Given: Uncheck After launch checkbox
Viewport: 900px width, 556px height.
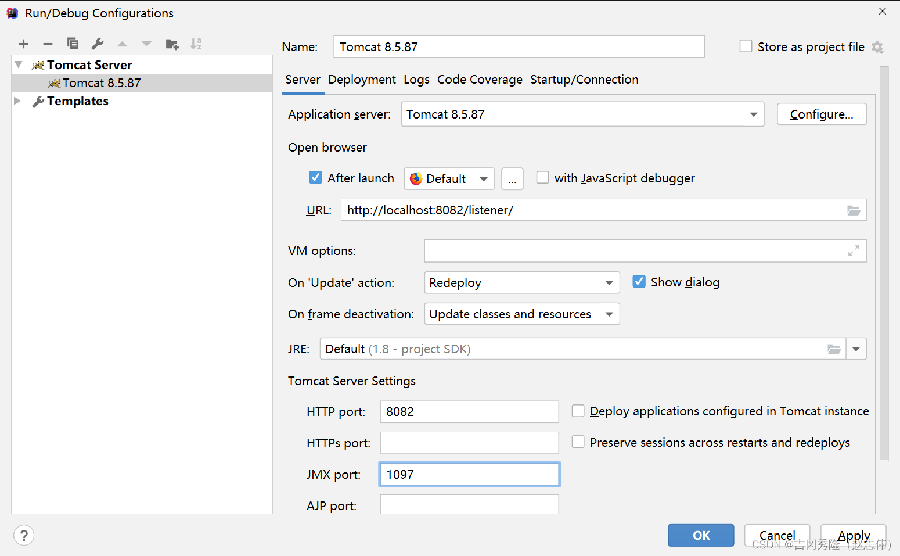Looking at the screenshot, I should pos(315,178).
